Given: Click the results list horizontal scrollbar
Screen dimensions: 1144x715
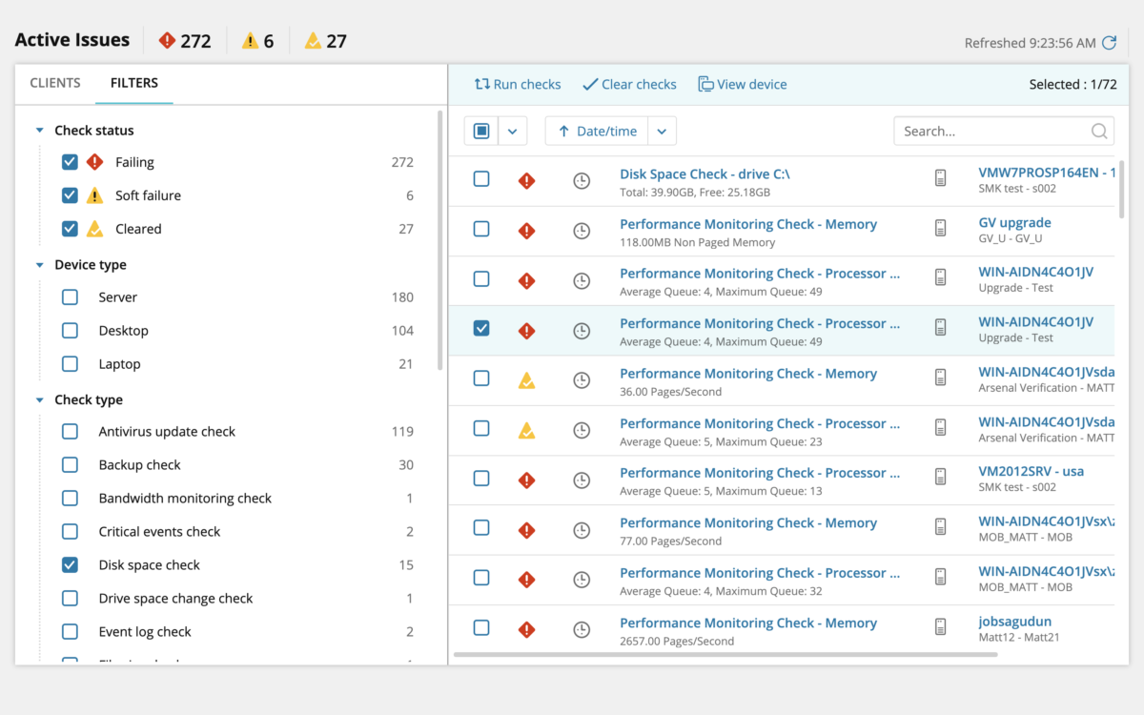Looking at the screenshot, I should pos(725,655).
